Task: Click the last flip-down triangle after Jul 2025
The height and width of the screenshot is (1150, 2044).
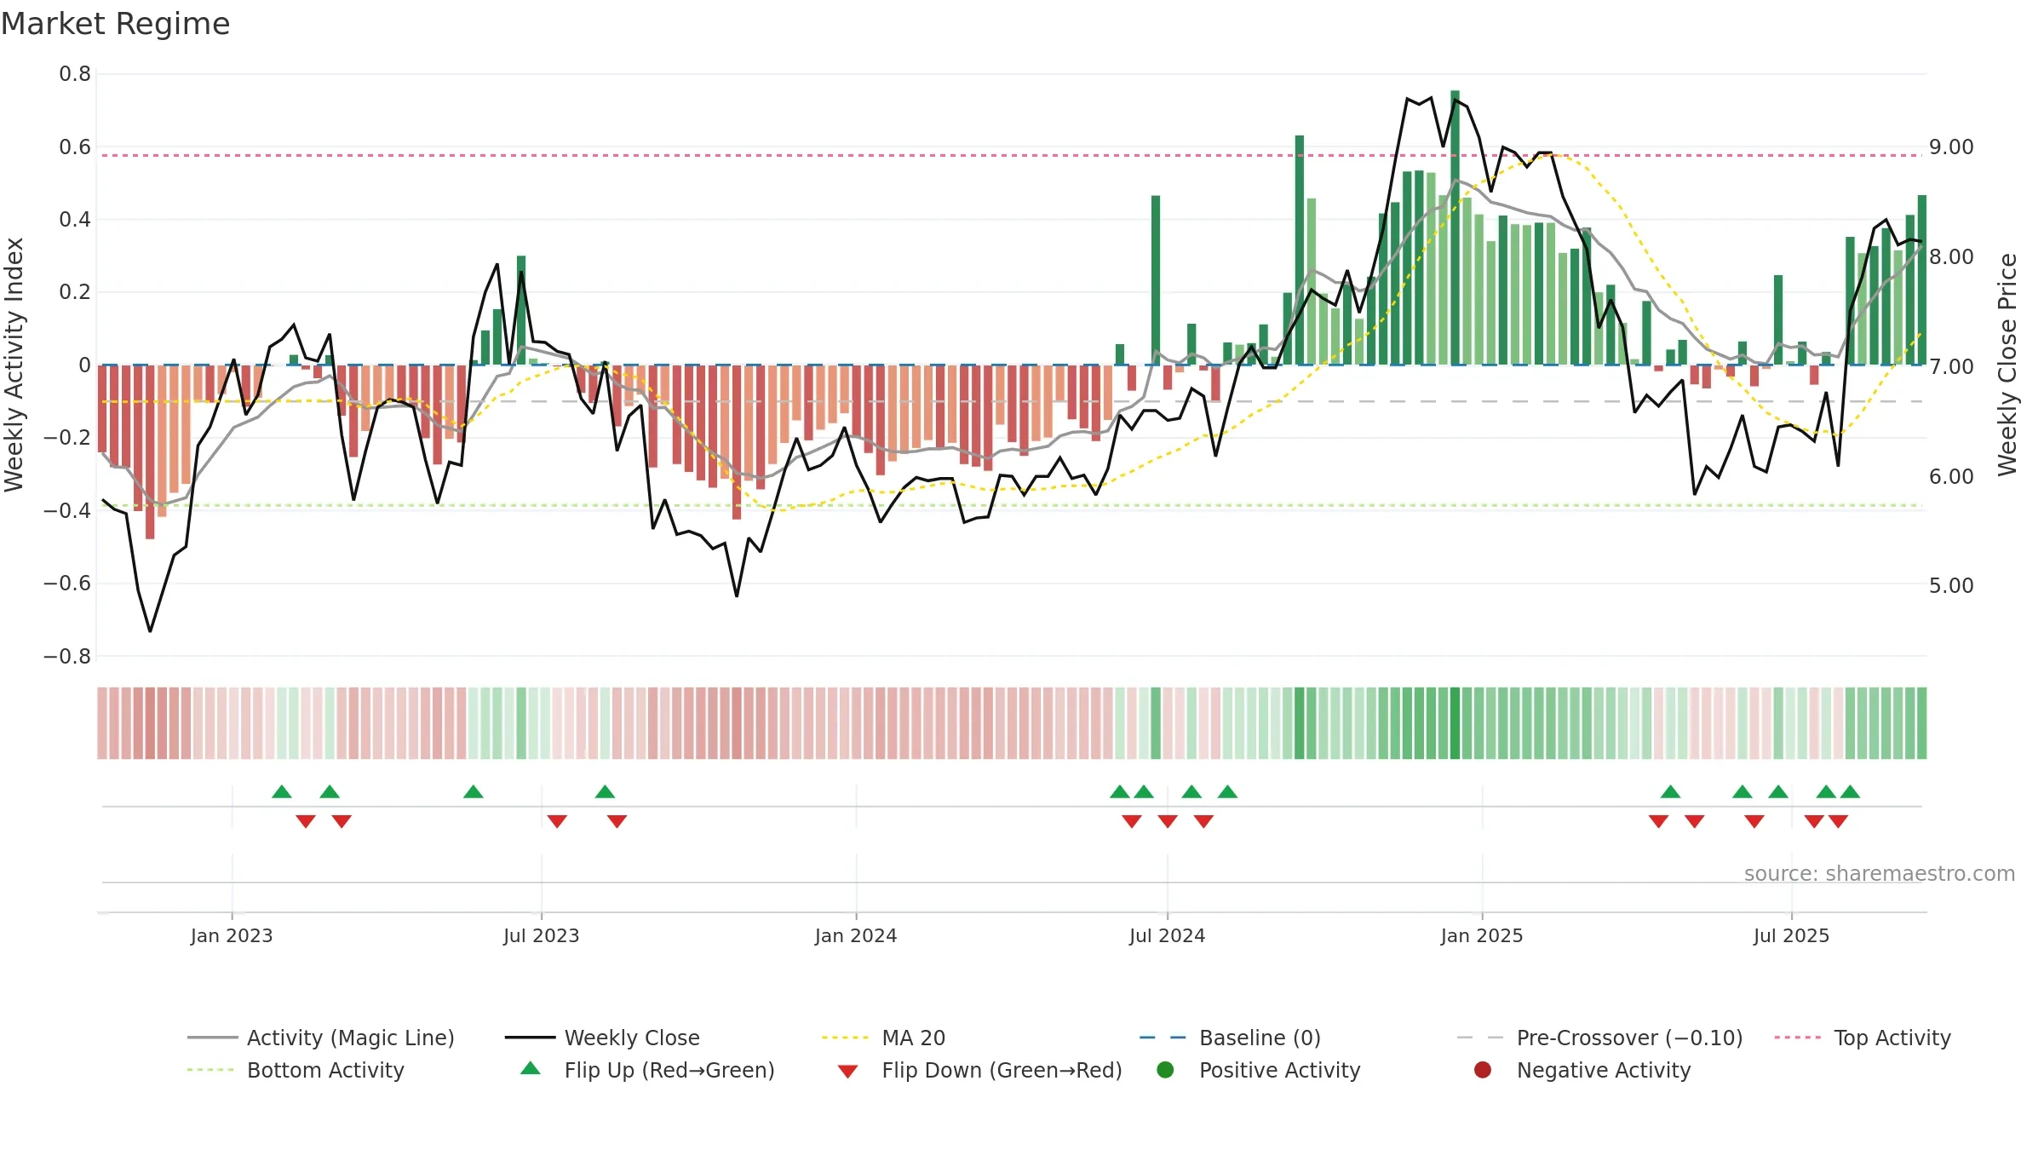Action: pyautogui.click(x=1839, y=821)
